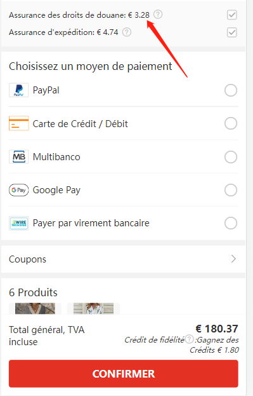This screenshot has height=396, width=253.
Task: Open the first product thumbnail
Action: coord(35,309)
